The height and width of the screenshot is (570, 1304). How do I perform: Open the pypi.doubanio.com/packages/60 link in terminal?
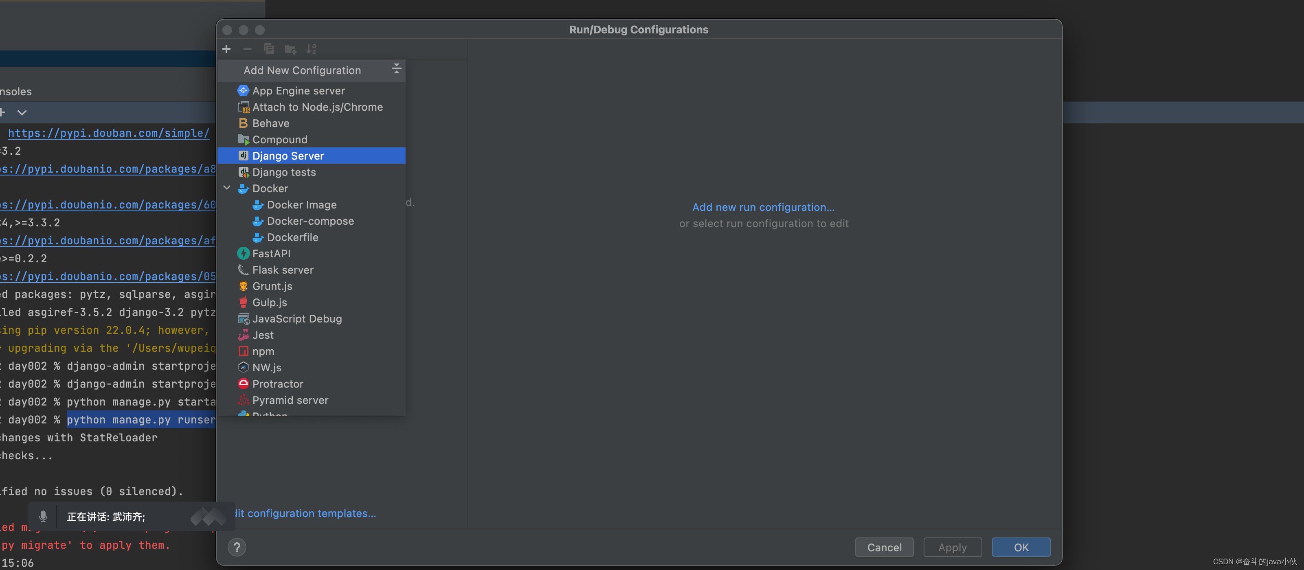coord(108,205)
